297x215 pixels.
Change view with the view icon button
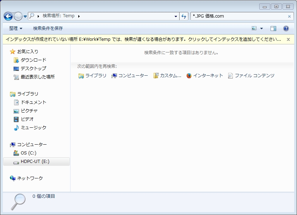click(x=254, y=29)
